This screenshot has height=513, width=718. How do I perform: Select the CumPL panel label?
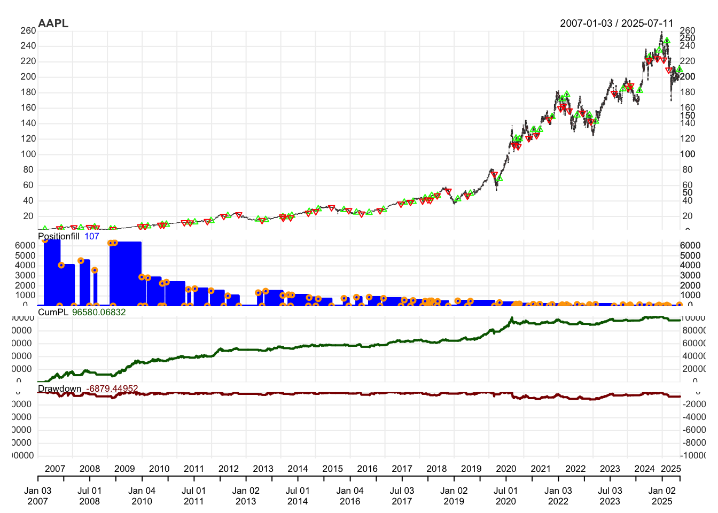(53, 312)
